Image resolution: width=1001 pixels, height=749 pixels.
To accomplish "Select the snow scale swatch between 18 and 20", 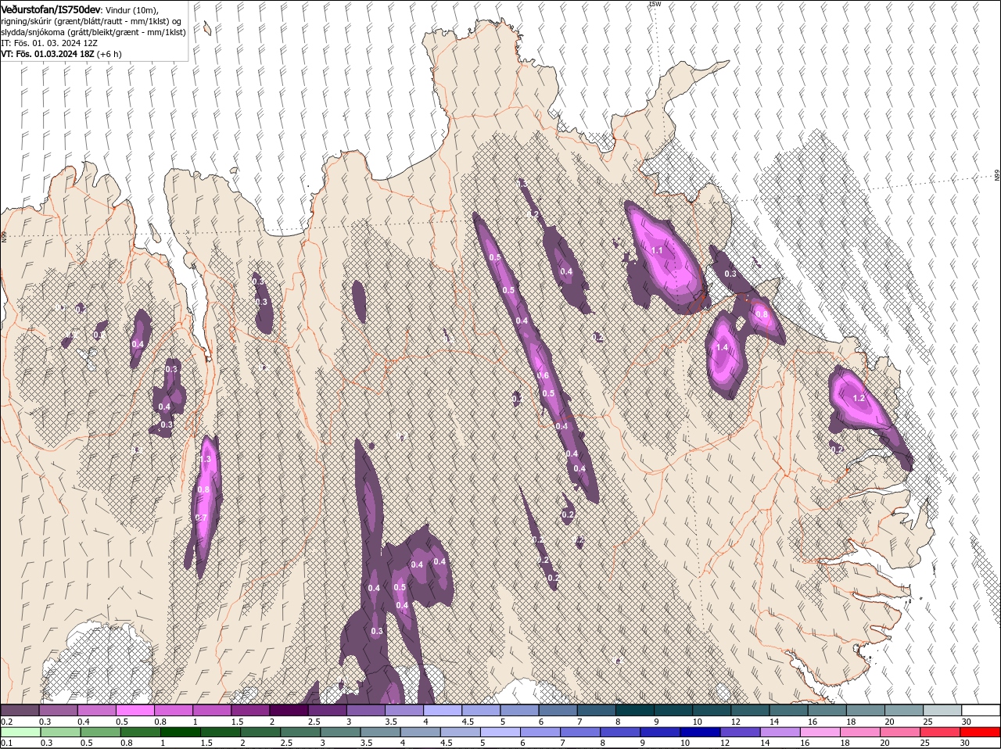I will (x=866, y=710).
